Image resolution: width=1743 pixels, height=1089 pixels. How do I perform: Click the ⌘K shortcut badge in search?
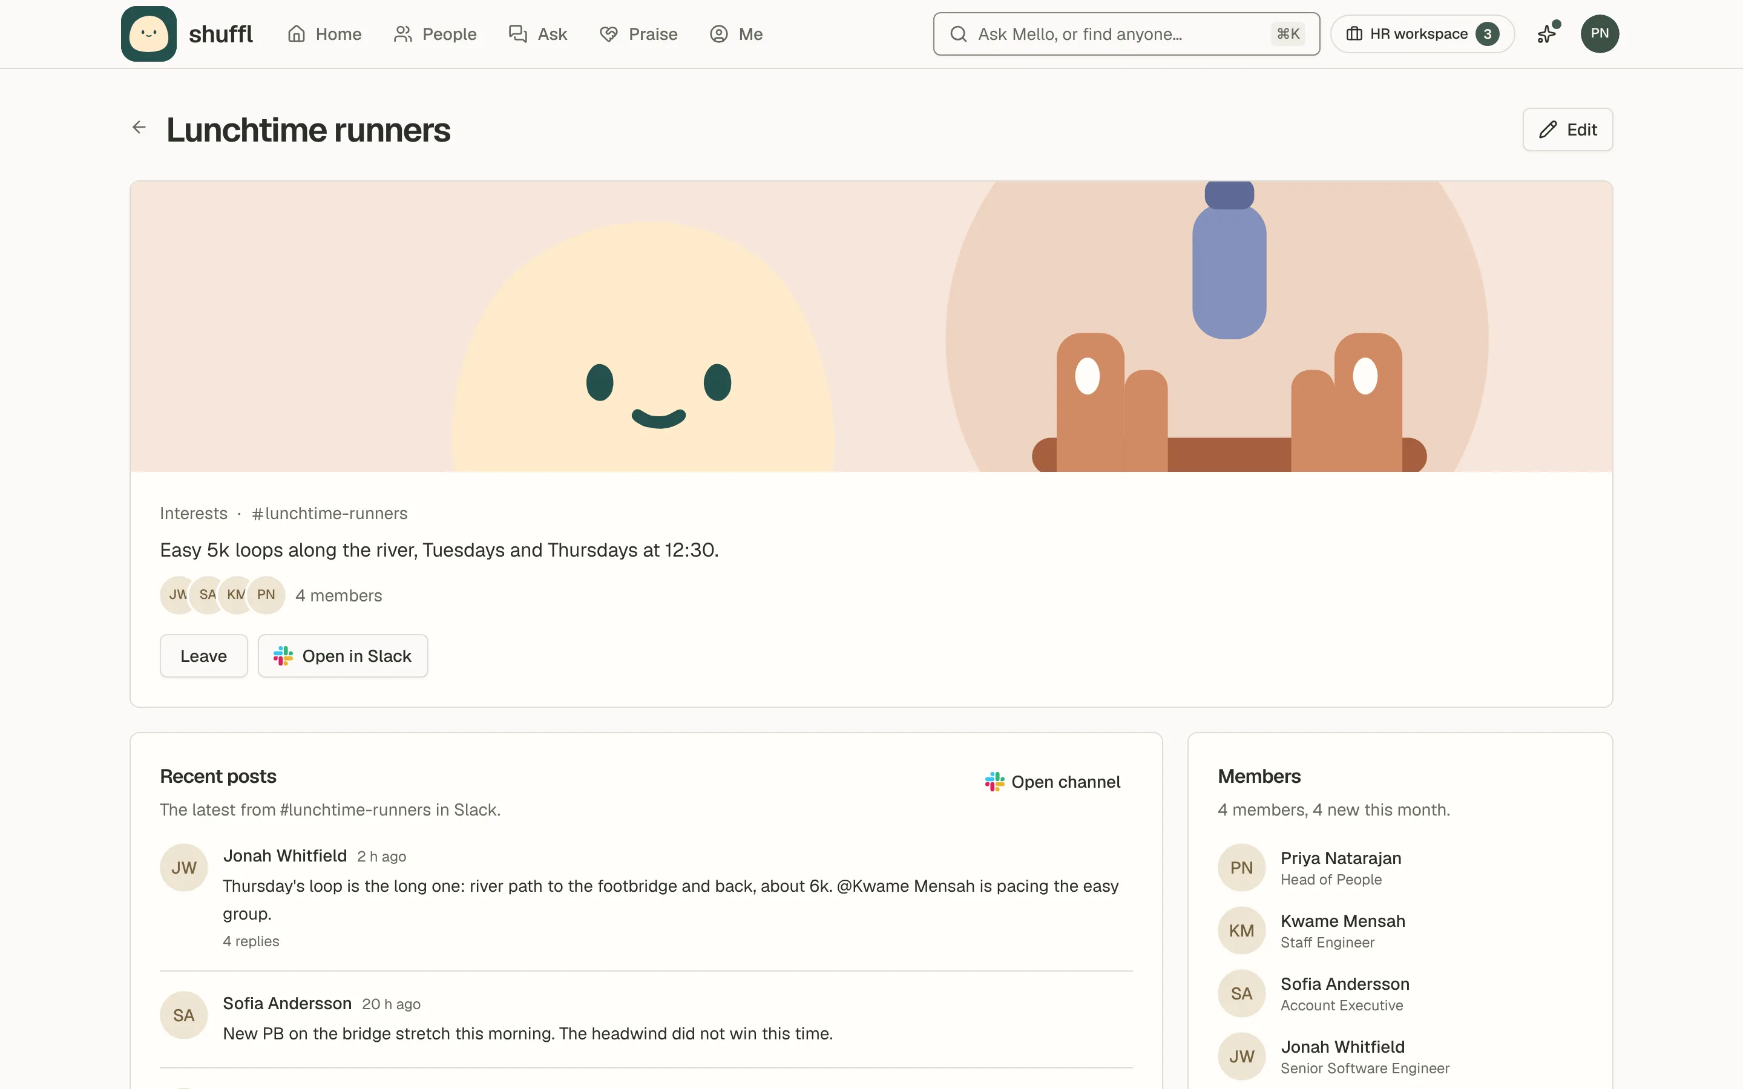pyautogui.click(x=1288, y=34)
